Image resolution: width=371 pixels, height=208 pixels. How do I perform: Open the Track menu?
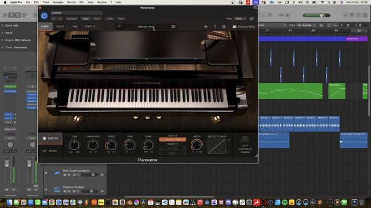click(x=46, y=2)
